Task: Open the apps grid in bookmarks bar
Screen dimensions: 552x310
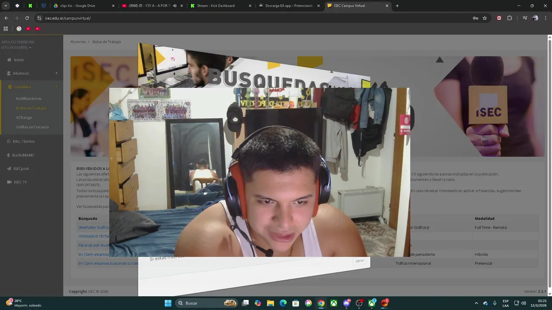Action: [6, 29]
